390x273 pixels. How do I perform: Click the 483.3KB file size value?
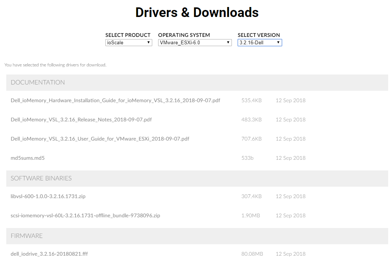click(x=251, y=120)
